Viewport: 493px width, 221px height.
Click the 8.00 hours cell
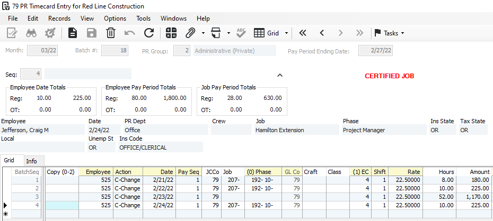(439, 180)
